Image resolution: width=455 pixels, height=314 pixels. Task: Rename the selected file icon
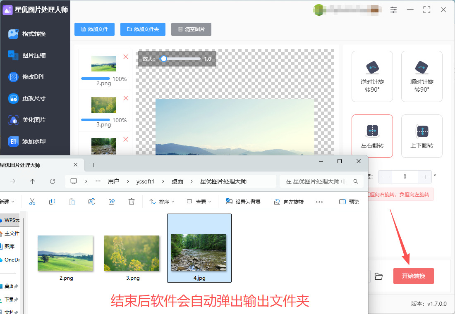tap(92, 202)
